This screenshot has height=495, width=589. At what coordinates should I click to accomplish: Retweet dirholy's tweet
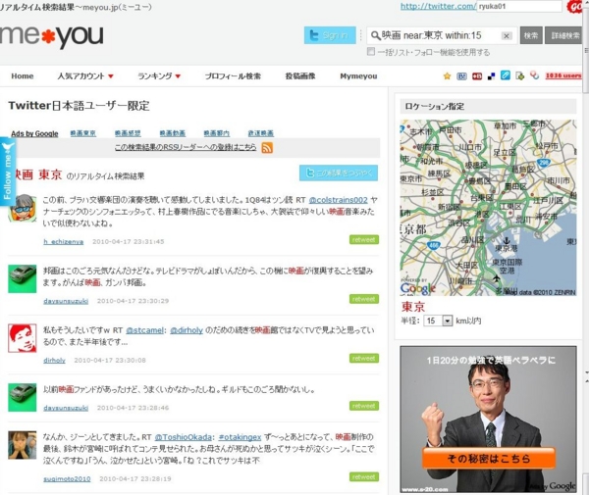[x=364, y=358]
